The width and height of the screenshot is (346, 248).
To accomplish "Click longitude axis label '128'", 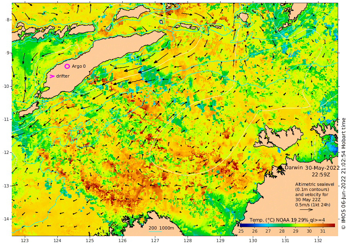I will pyautogui.click(x=188, y=241).
